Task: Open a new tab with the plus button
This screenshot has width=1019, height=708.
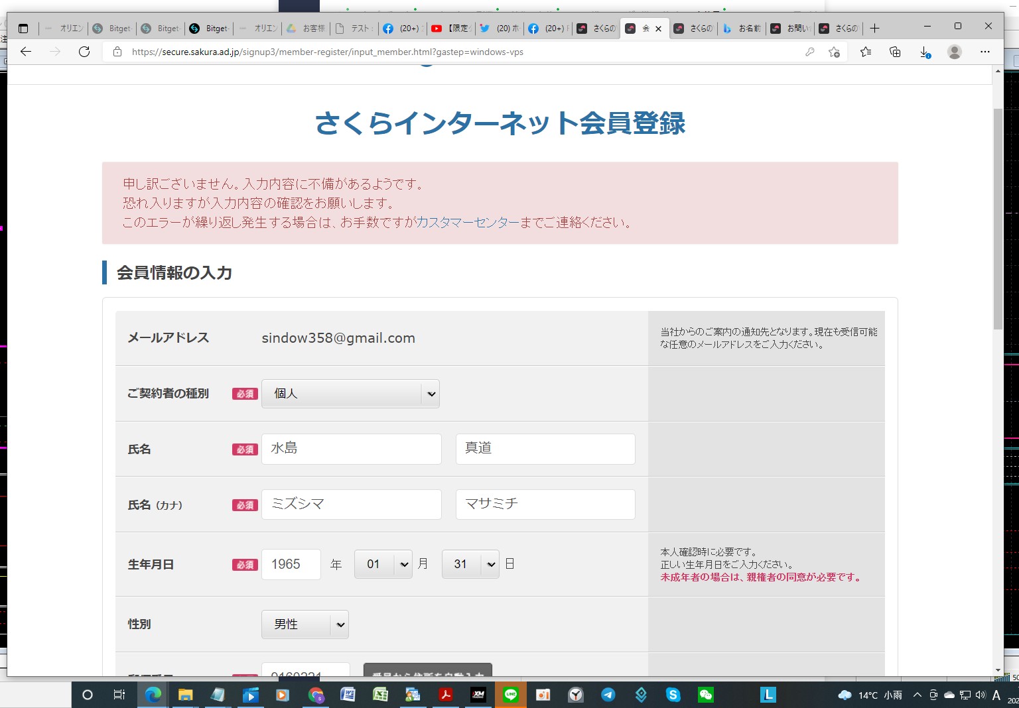Action: pyautogui.click(x=874, y=29)
